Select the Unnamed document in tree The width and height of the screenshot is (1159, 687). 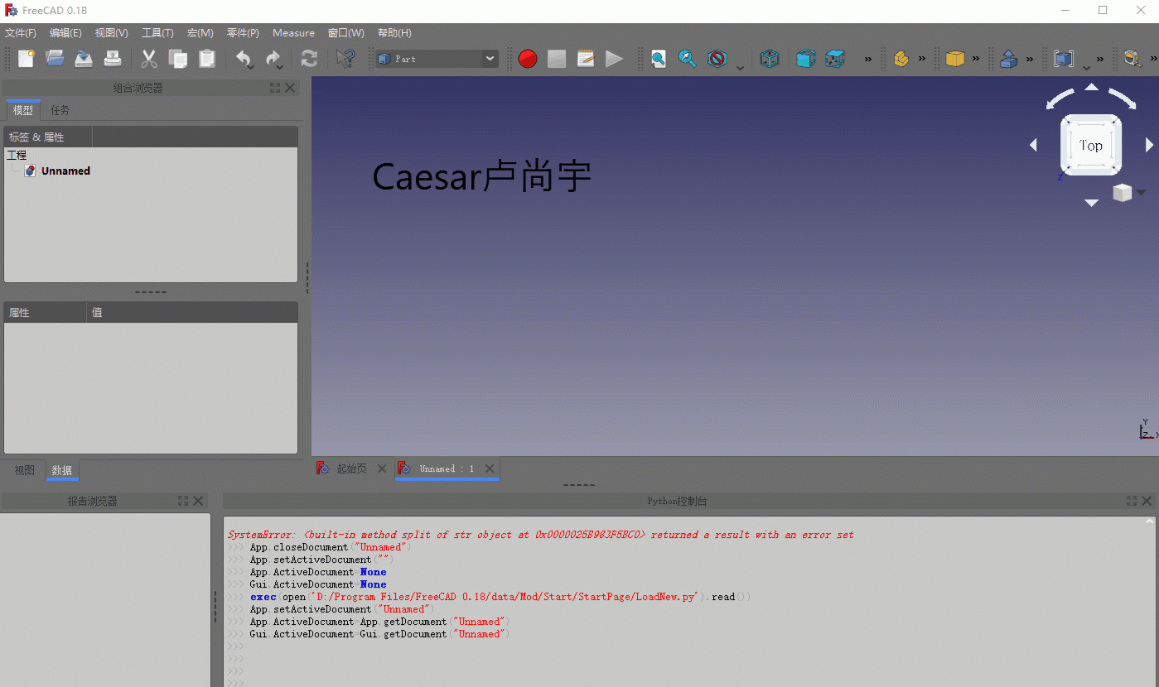pos(65,171)
